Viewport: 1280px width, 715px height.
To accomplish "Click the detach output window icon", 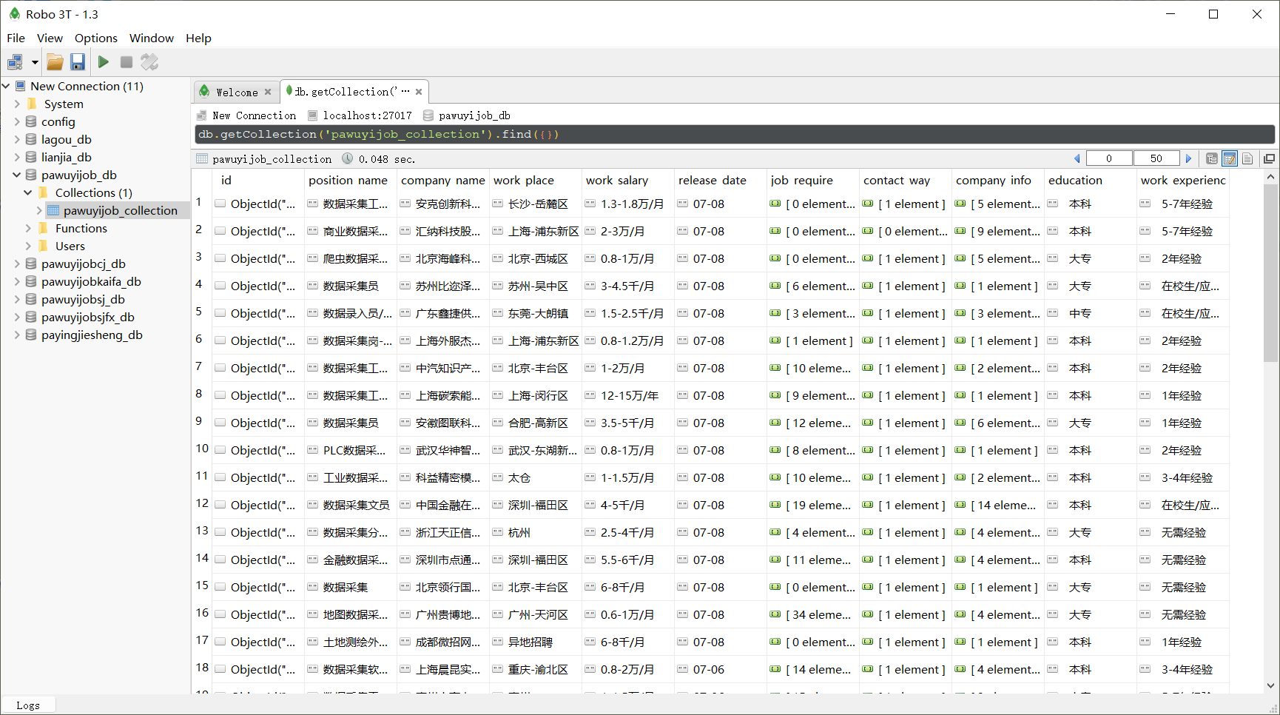I will pos(1269,158).
